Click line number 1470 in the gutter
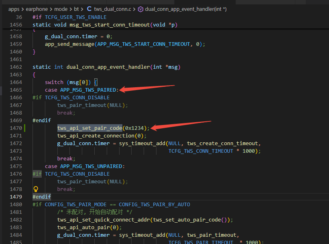Screen dimensions: 329x244 point(16,128)
